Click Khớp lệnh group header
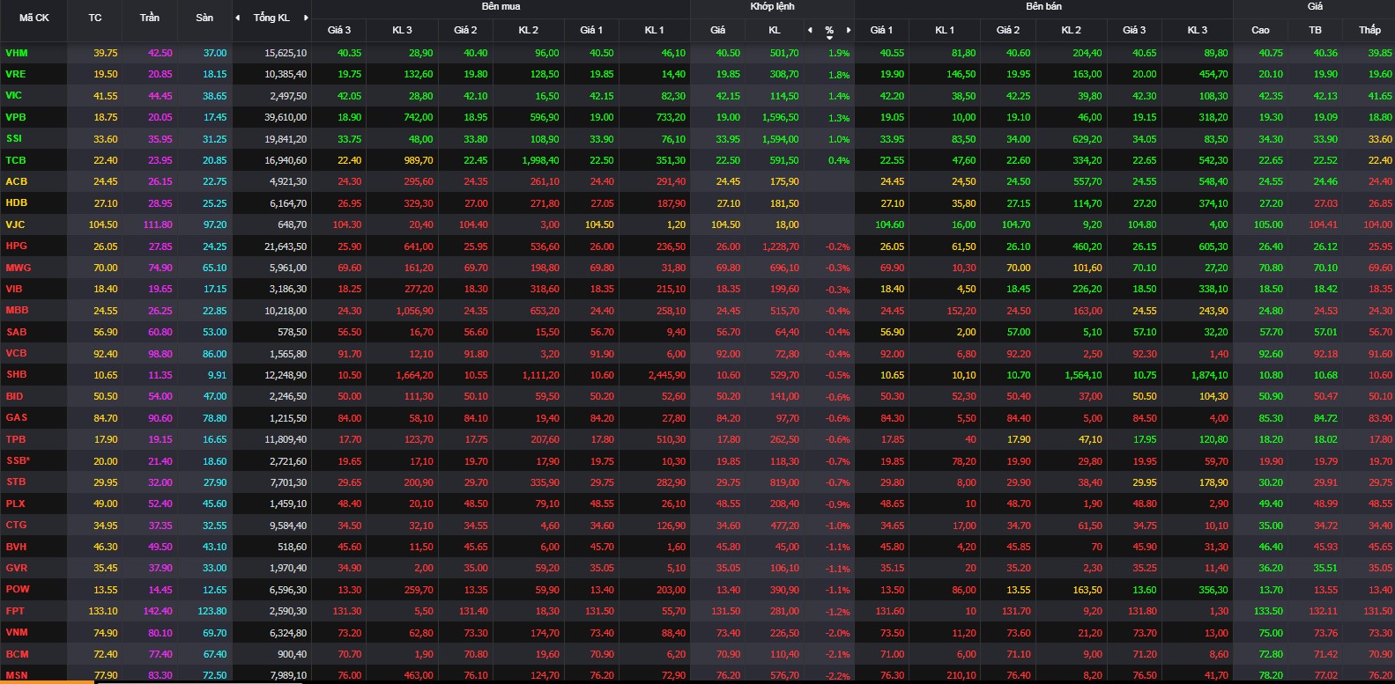Screen dimensions: 1395x684 (x=772, y=6)
